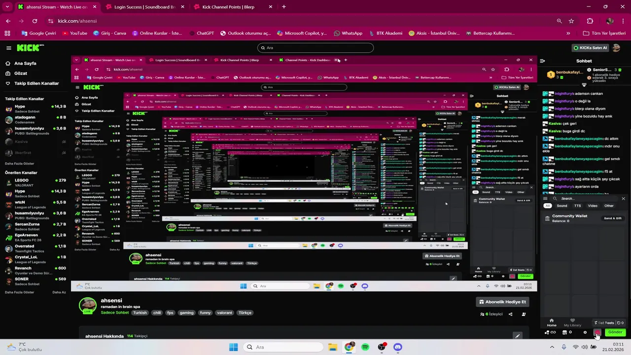Screen dimensions: 631x355
Task: Open ChatGPT bookmark
Action: pos(202,33)
